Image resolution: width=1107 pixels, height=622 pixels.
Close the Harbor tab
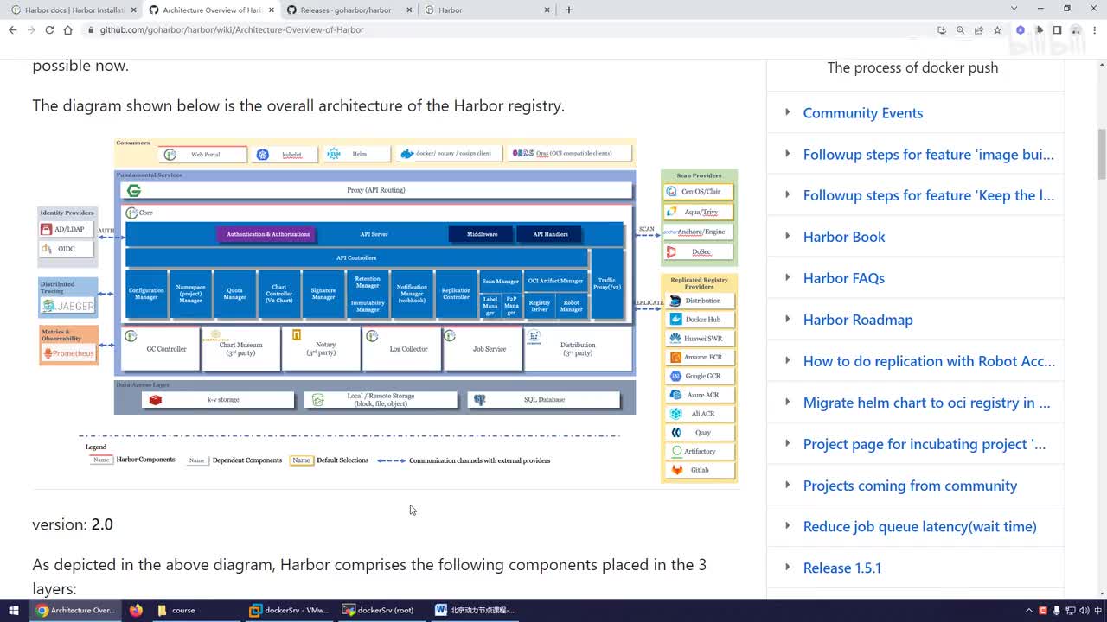pos(547,10)
